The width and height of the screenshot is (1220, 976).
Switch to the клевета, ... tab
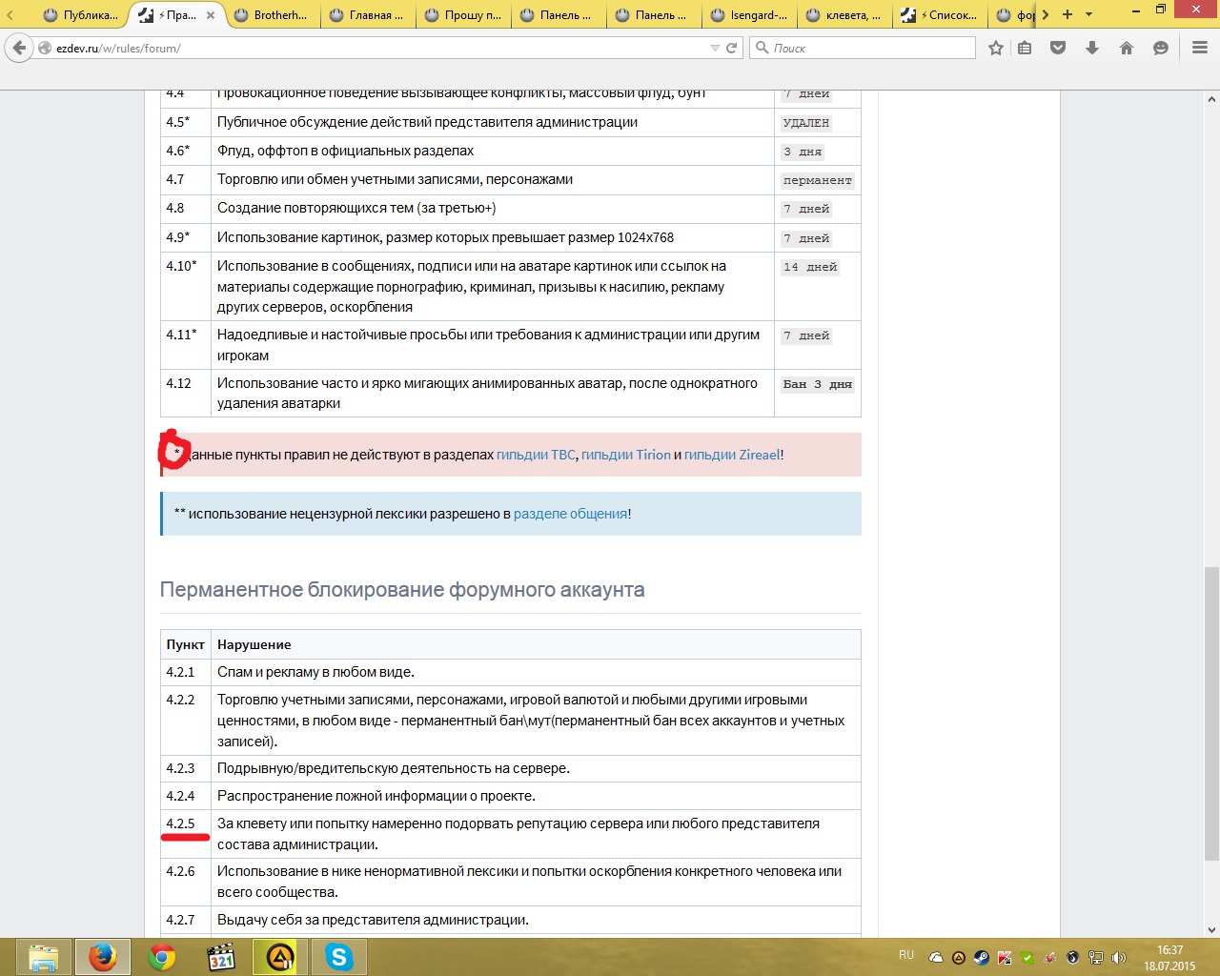click(x=844, y=15)
